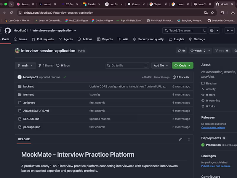This screenshot has width=237, height=178.
Task: Open README.md file
Action: (31, 119)
